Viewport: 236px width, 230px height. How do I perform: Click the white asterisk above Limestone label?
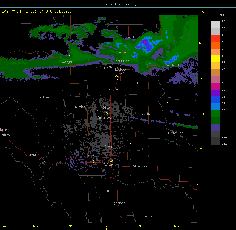[42, 95]
